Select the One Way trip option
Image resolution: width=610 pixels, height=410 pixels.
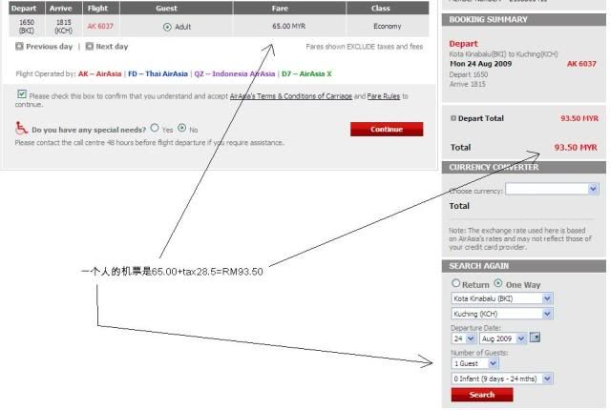point(498,283)
